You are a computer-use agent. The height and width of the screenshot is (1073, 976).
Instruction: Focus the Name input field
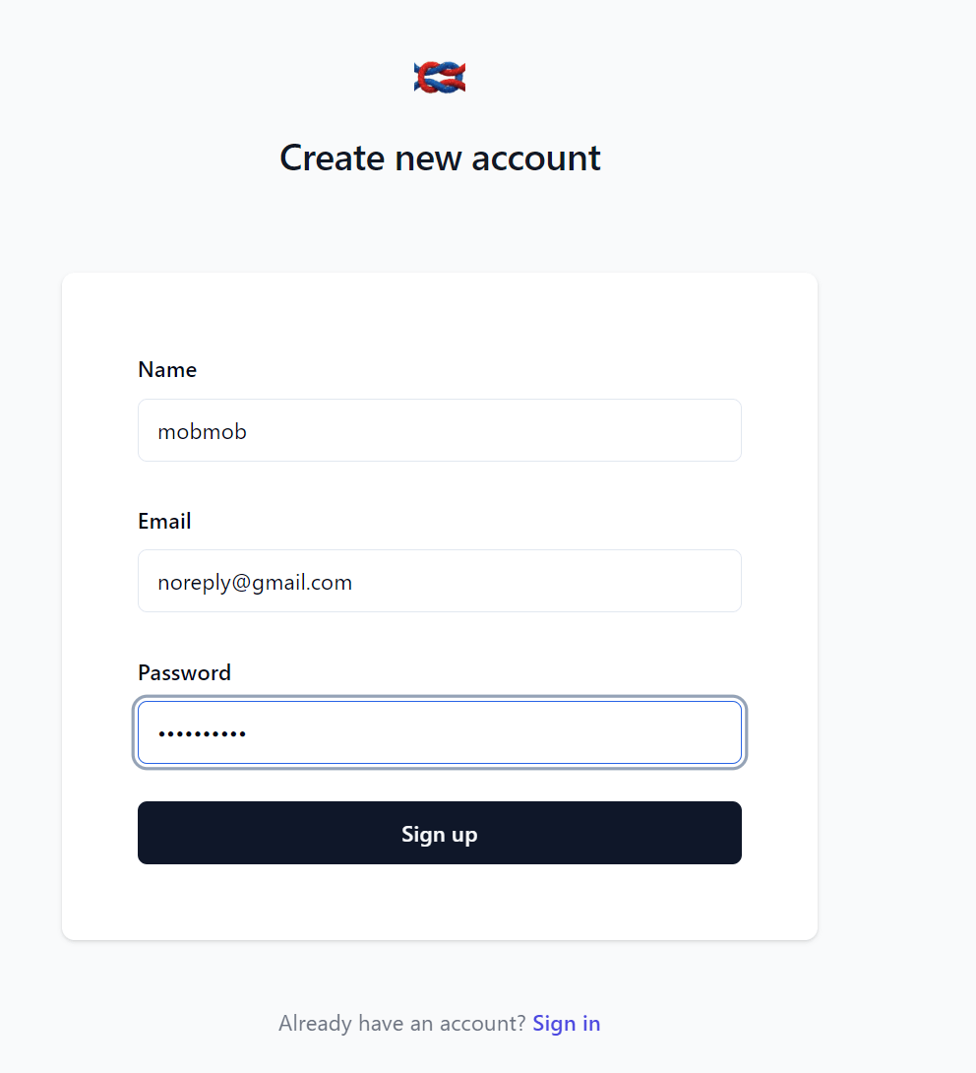(440, 430)
